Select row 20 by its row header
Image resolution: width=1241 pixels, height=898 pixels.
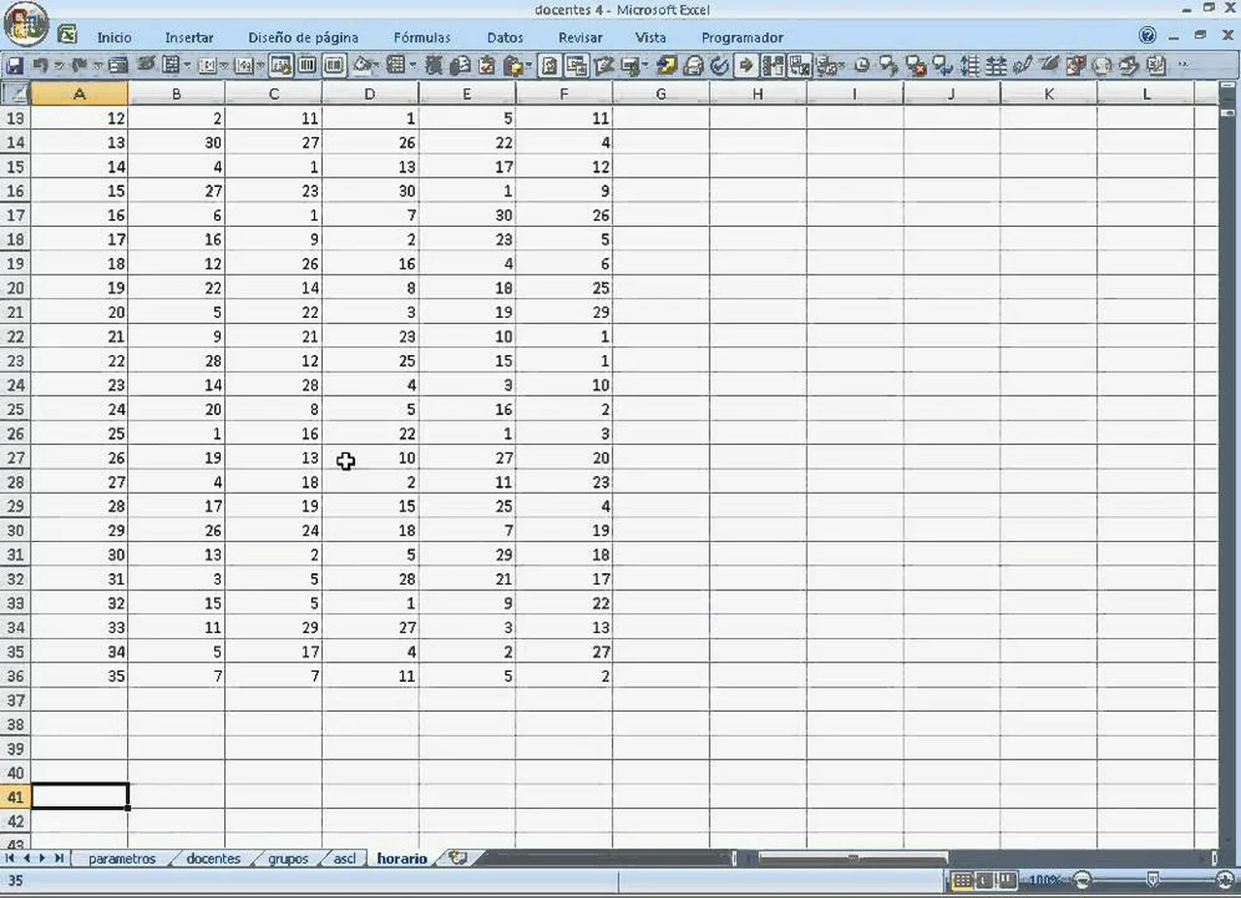coord(16,288)
